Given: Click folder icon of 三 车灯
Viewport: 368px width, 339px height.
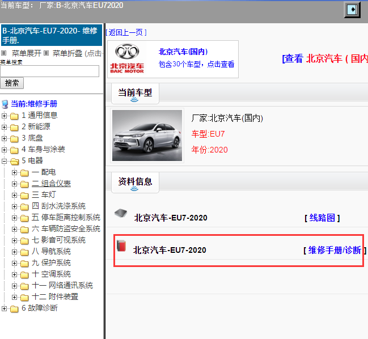Looking at the screenshot, I should [x=24, y=196].
